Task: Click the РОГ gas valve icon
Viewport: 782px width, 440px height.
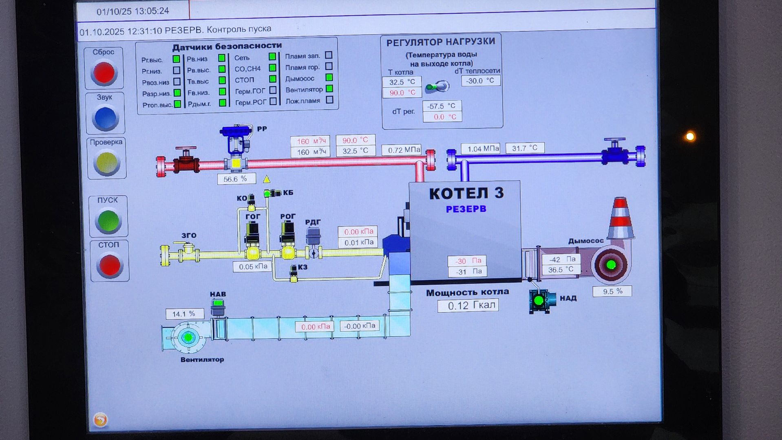Action: point(287,240)
